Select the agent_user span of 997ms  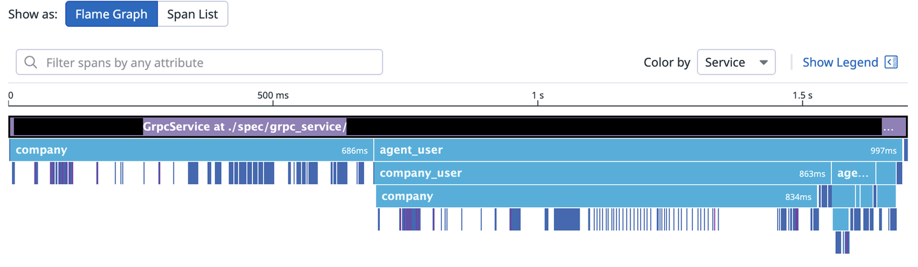(637, 150)
